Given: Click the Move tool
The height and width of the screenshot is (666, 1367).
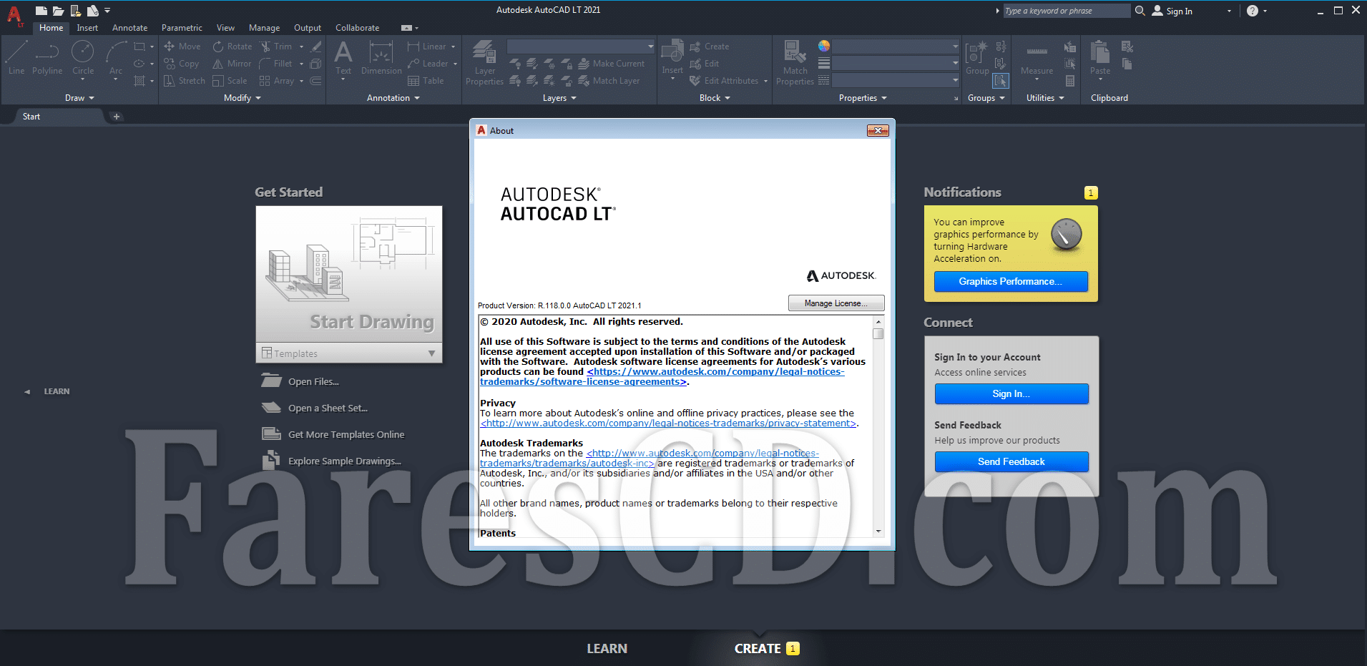Looking at the screenshot, I should coord(182,46).
